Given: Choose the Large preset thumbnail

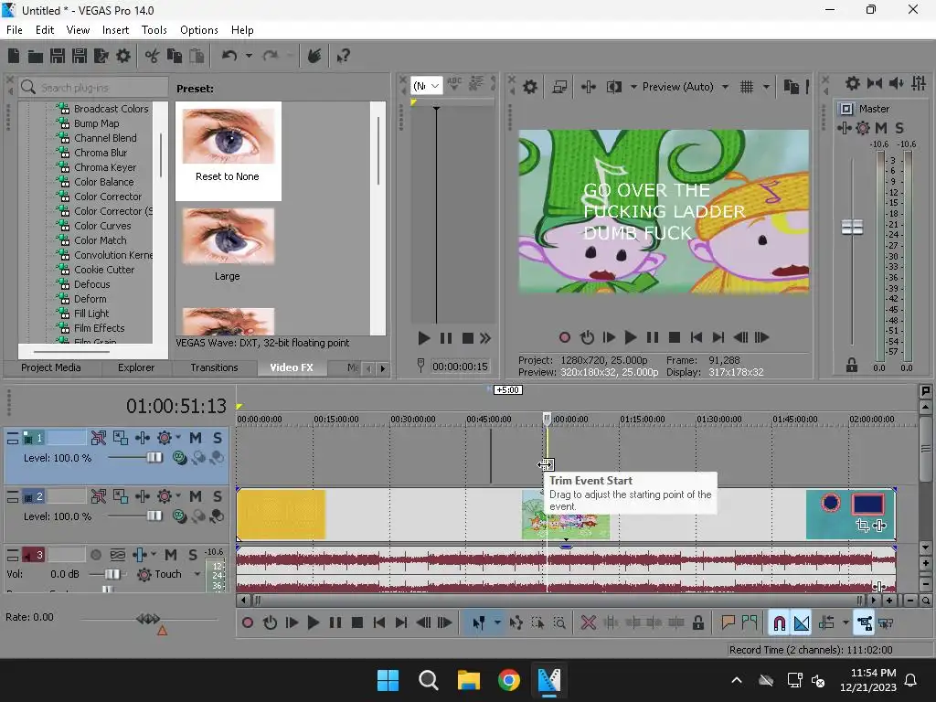Looking at the screenshot, I should point(228,237).
